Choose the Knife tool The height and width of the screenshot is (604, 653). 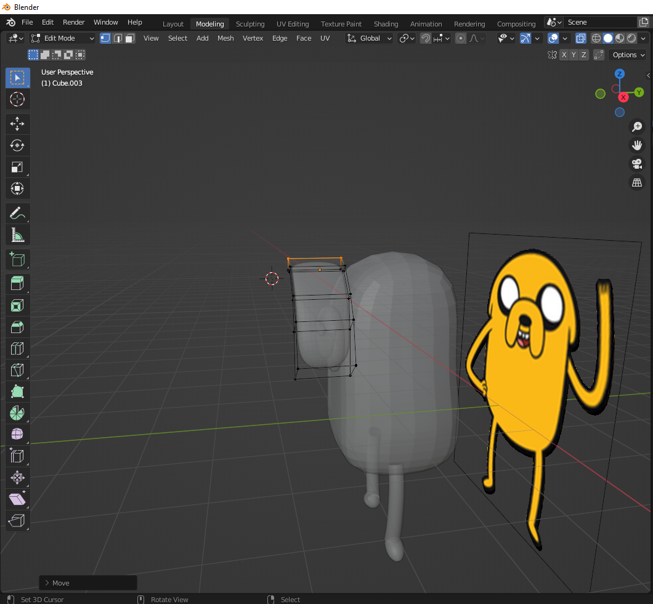click(17, 370)
